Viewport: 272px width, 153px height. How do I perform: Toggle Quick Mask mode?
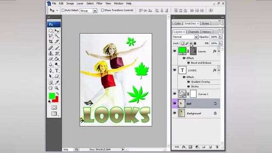click(x=54, y=108)
